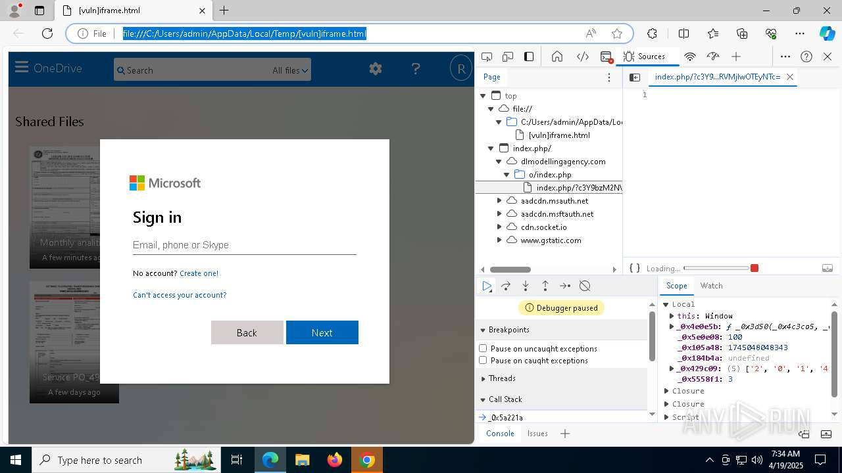The image size is (842, 473).
Task: Add more tools with the plus icon
Action: pyautogui.click(x=736, y=56)
